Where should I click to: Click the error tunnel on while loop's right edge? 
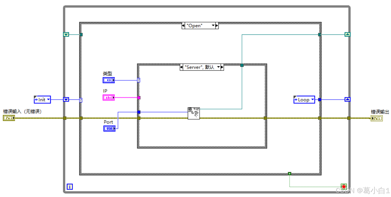349,118
